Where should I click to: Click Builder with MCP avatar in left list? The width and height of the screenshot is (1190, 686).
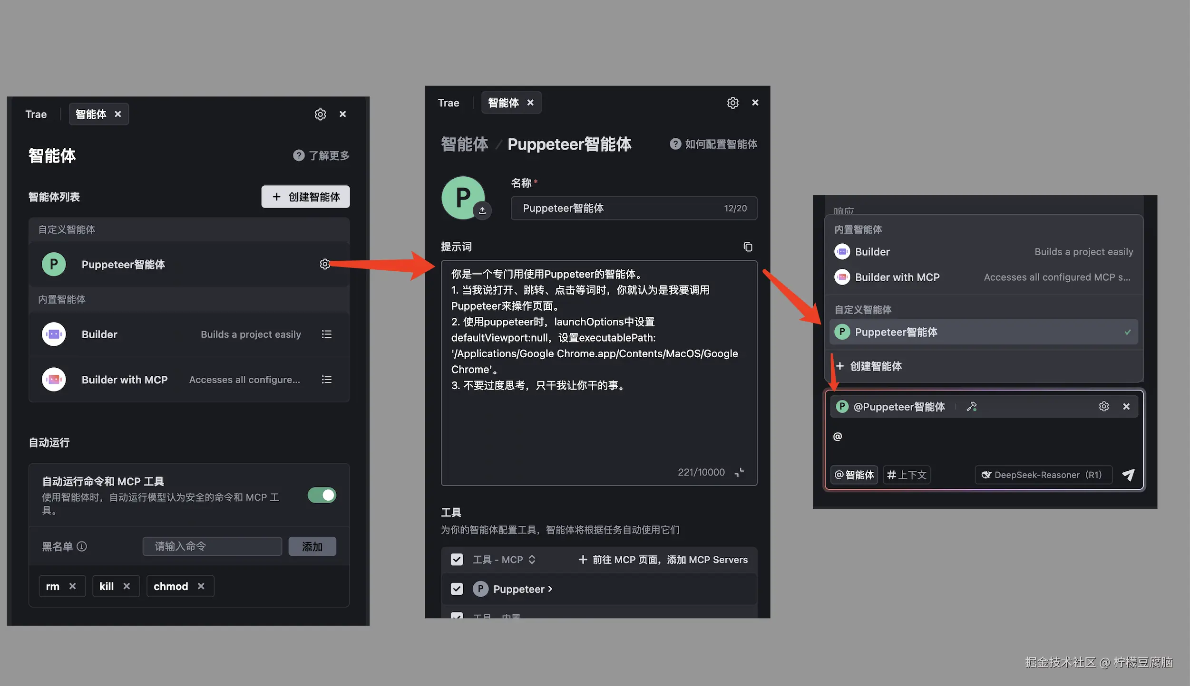[x=54, y=380]
